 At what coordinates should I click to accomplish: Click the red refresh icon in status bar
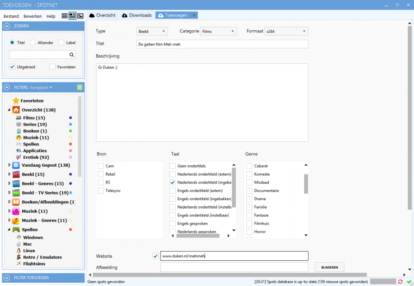click(x=400, y=282)
